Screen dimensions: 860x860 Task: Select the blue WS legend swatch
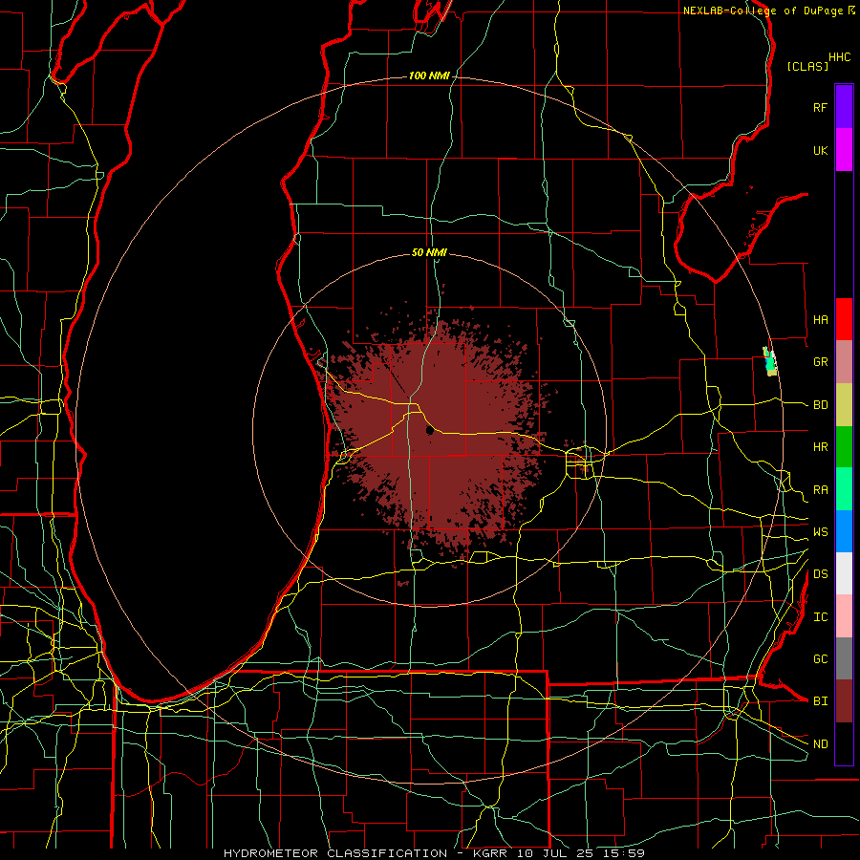click(x=844, y=531)
